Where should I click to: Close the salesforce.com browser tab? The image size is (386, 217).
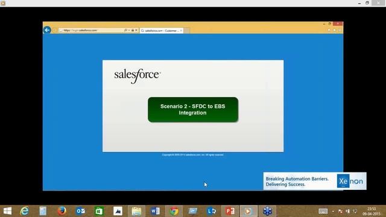[181, 31]
